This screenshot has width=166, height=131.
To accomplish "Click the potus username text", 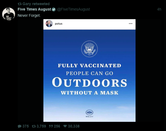I will 58,24.
